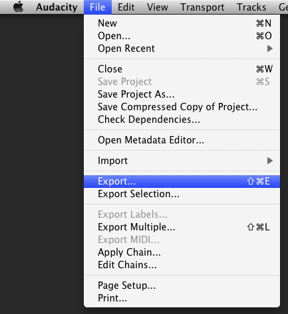Image resolution: width=288 pixels, height=314 pixels.
Task: Choose Save Compressed Copy of Project...
Action: [x=182, y=107]
